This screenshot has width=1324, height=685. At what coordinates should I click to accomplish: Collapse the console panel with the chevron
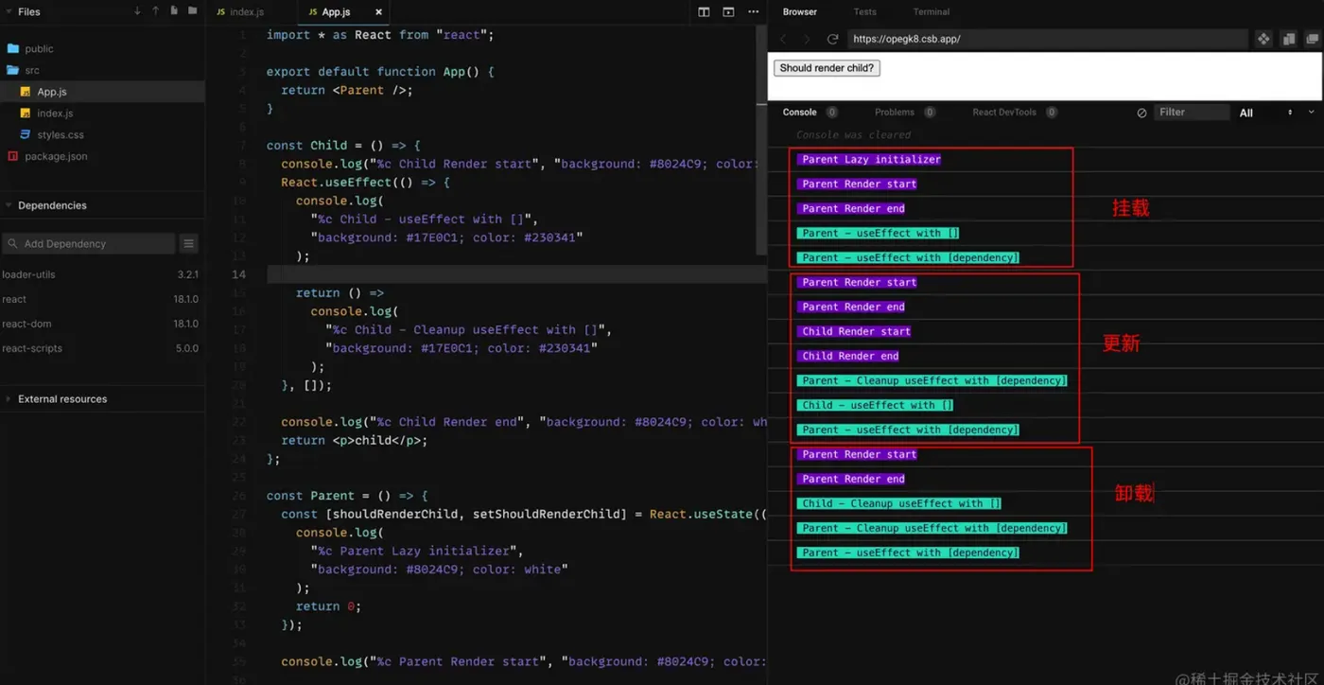point(1311,112)
